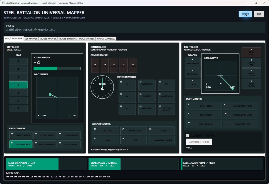Toggle the BUFFER MATERIAL switch tile
Screen dimensions: 269x184
click(45, 144)
